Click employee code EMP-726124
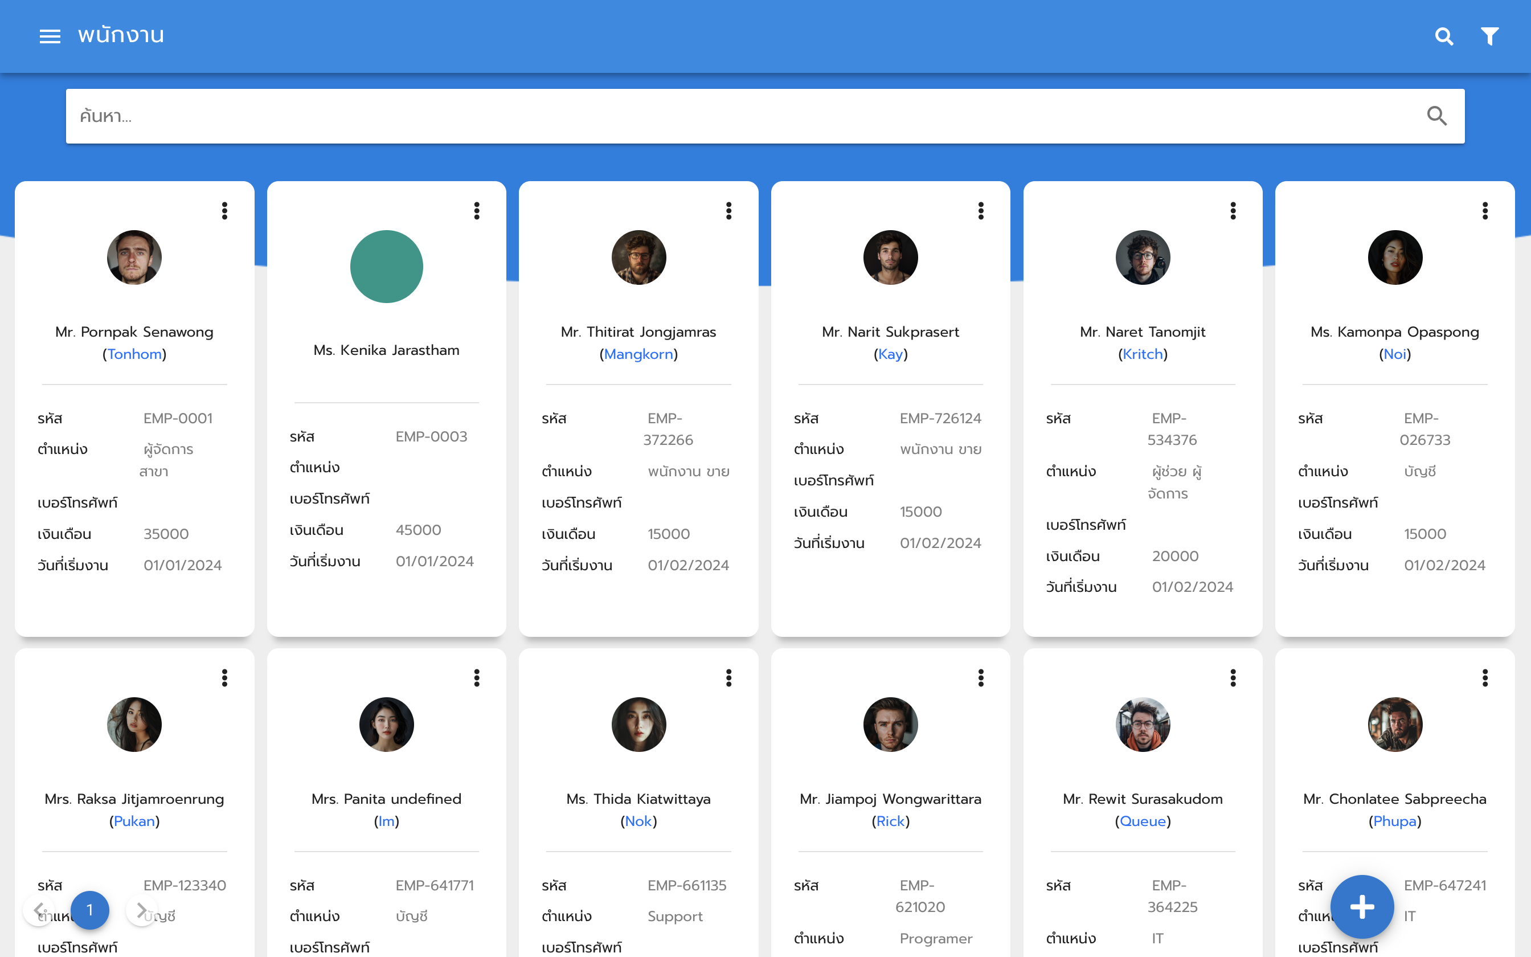 [941, 418]
